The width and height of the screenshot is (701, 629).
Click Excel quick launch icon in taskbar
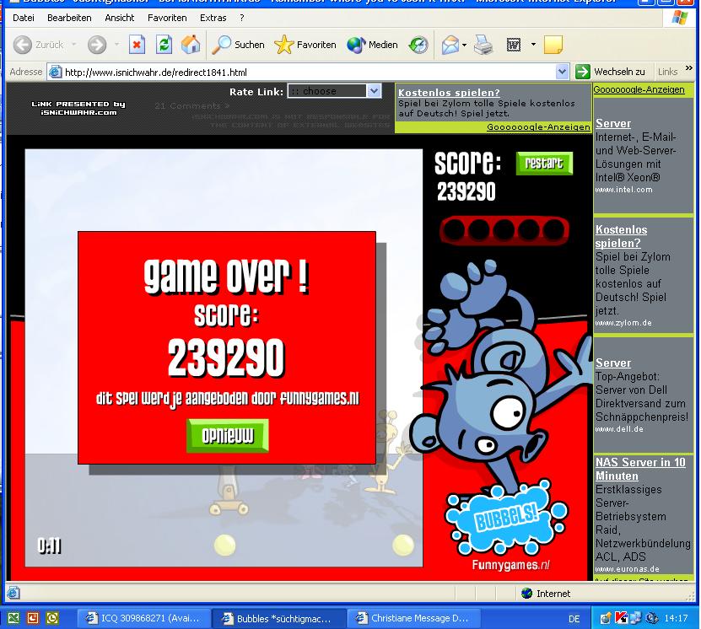click(13, 618)
